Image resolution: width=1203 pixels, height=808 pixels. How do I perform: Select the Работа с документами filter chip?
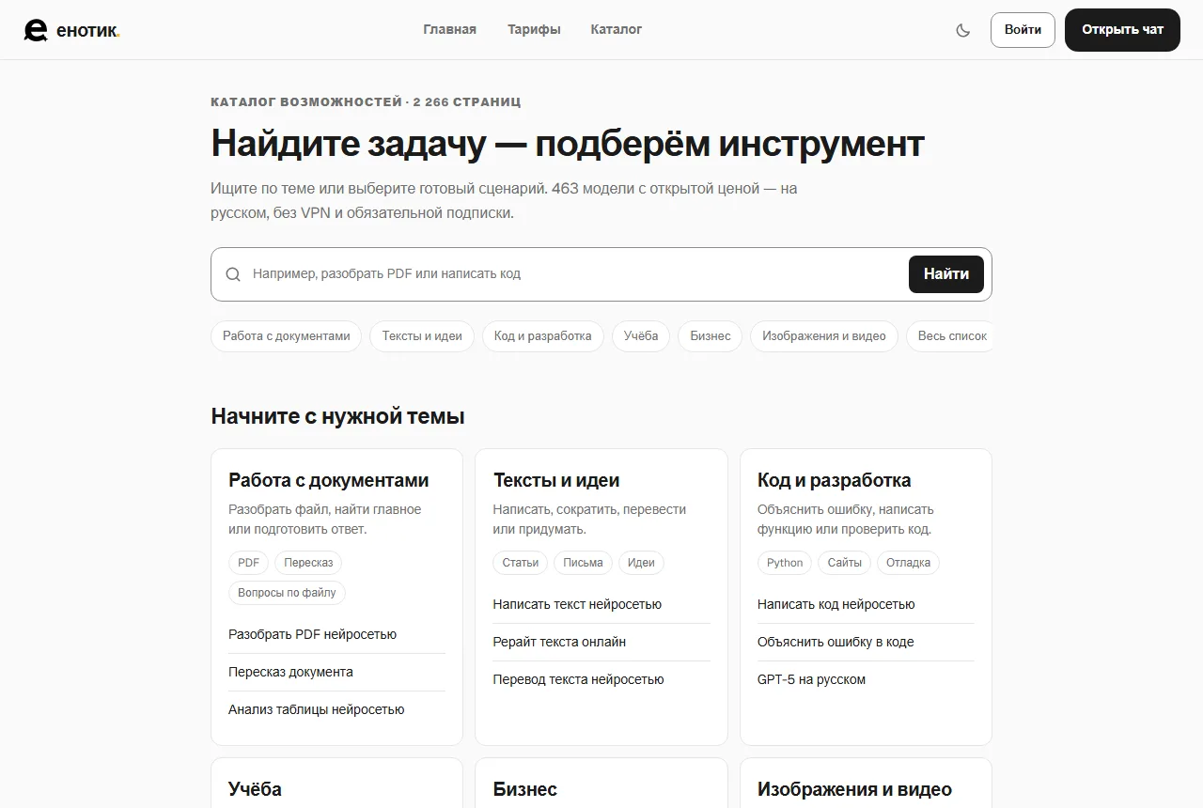click(286, 336)
